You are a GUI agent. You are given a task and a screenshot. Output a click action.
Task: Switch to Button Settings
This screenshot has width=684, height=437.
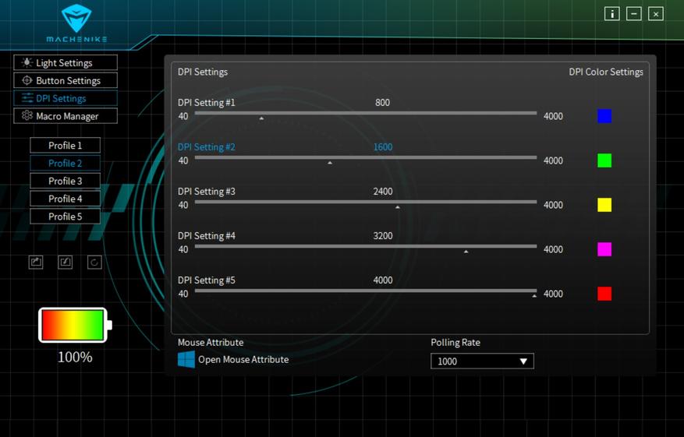[66, 81]
